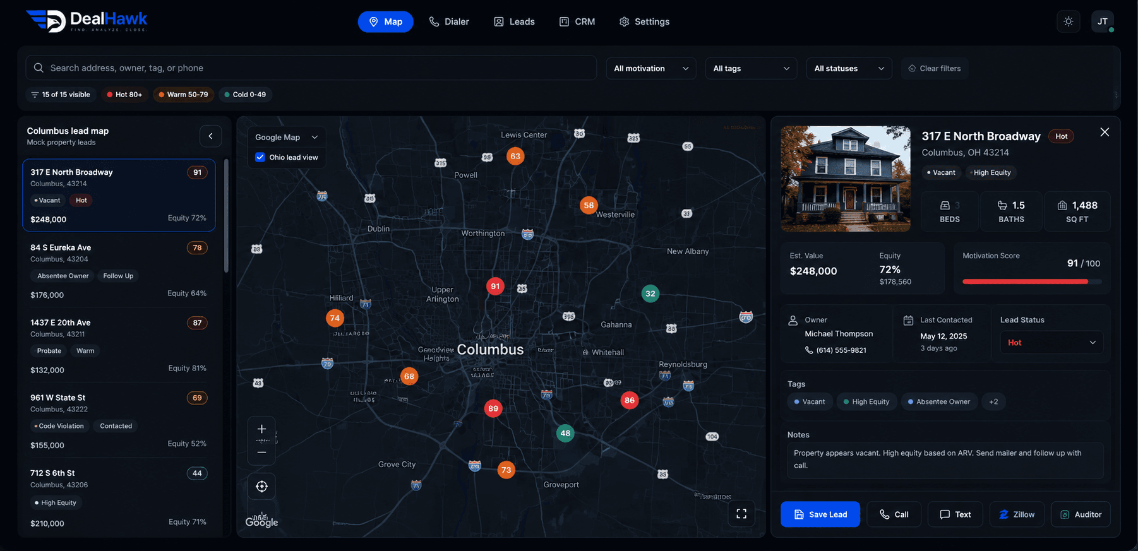Select the 1437 E 20th Ave lead
The height and width of the screenshot is (551, 1138).
pos(119,346)
